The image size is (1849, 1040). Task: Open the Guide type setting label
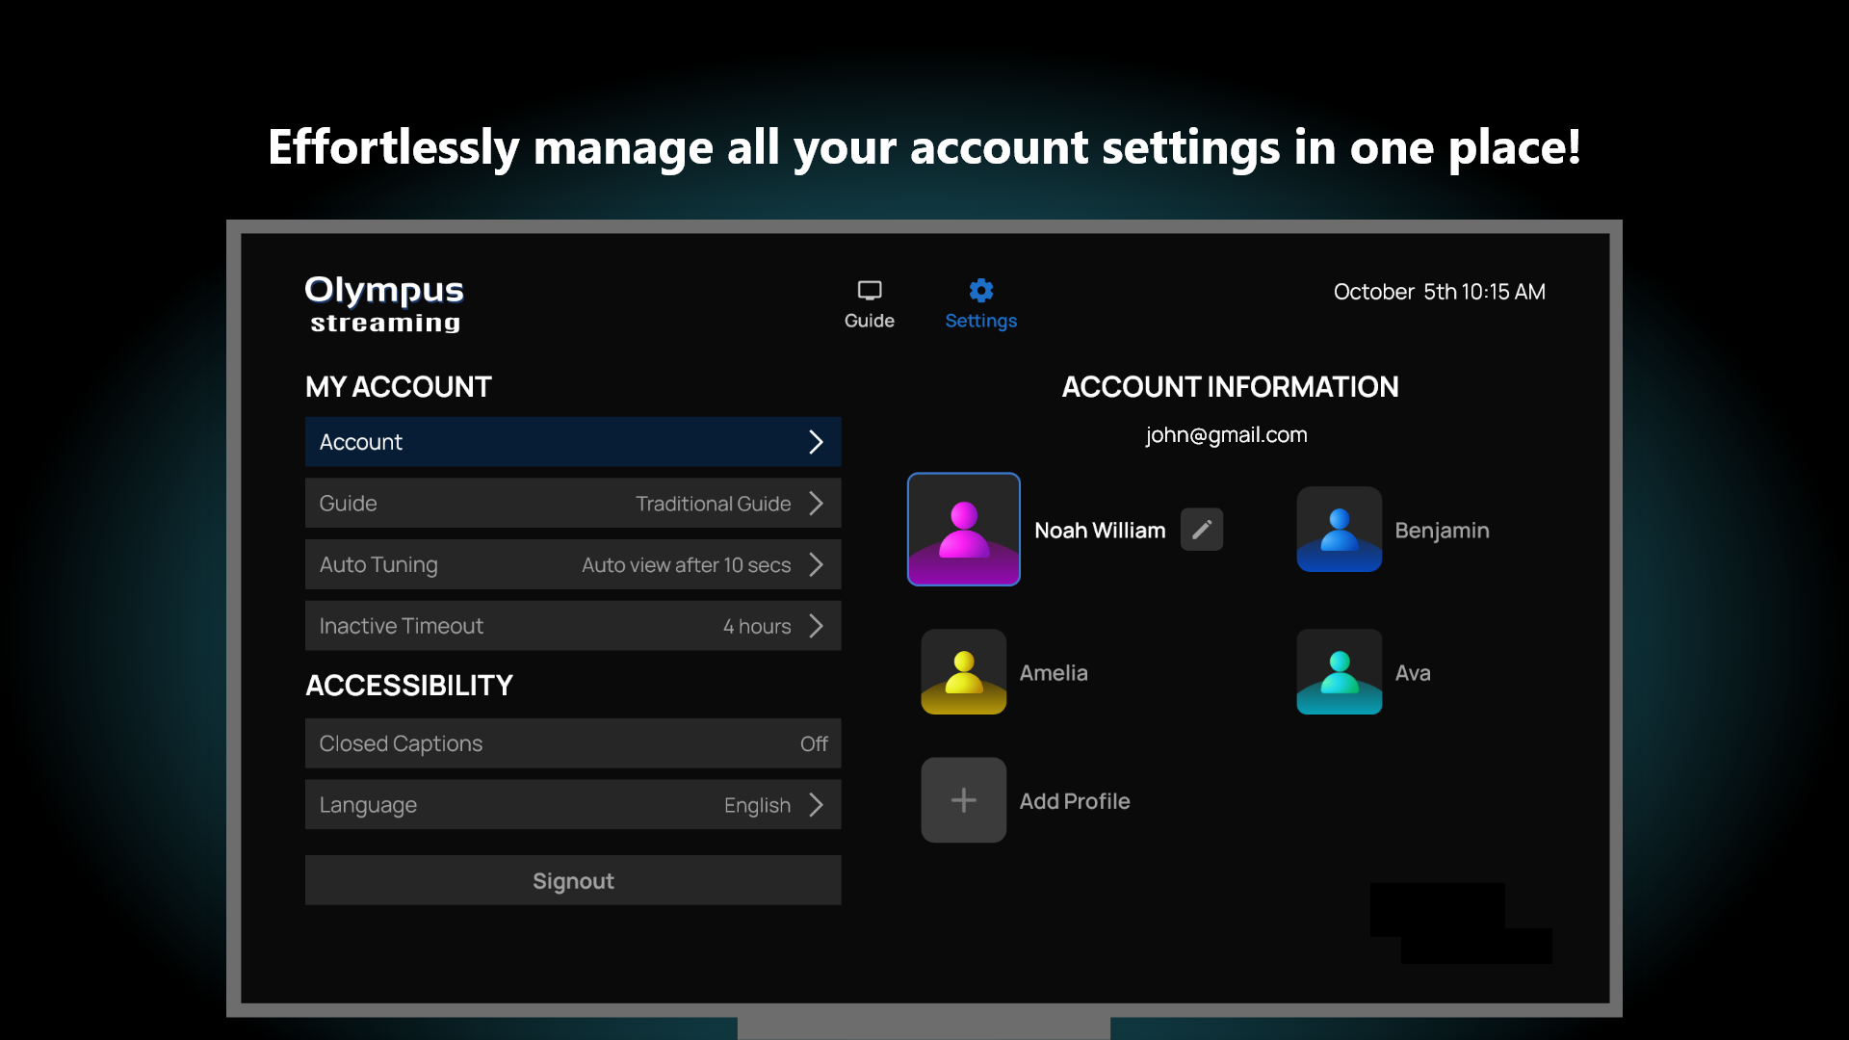[348, 504]
